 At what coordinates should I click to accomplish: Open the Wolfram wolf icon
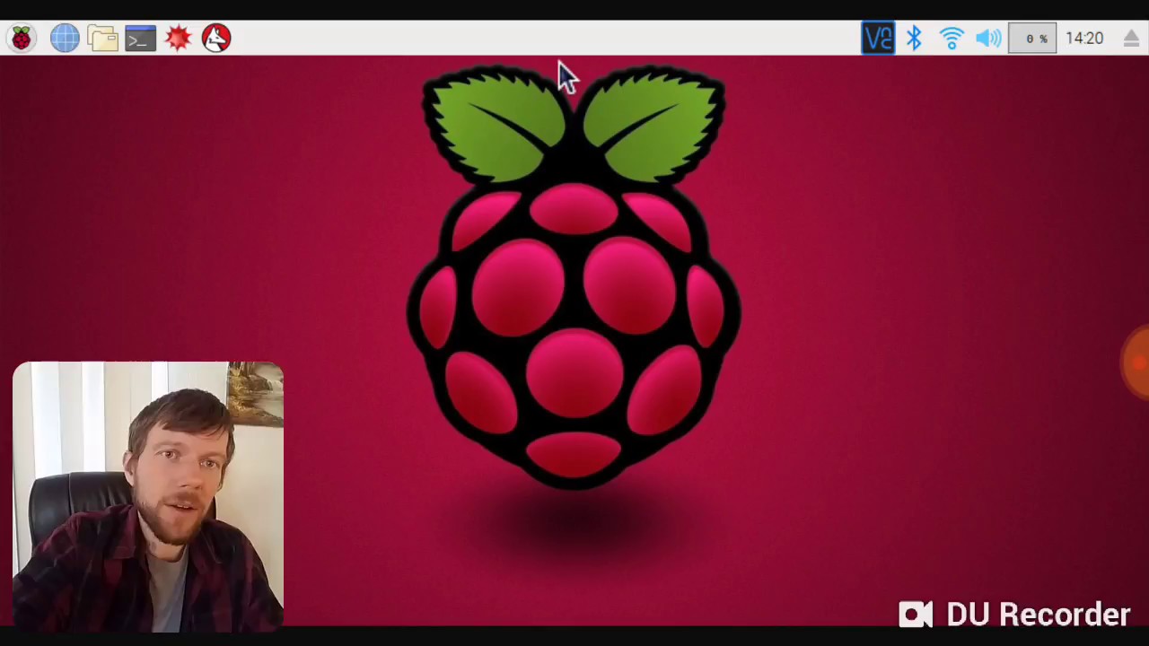(216, 38)
